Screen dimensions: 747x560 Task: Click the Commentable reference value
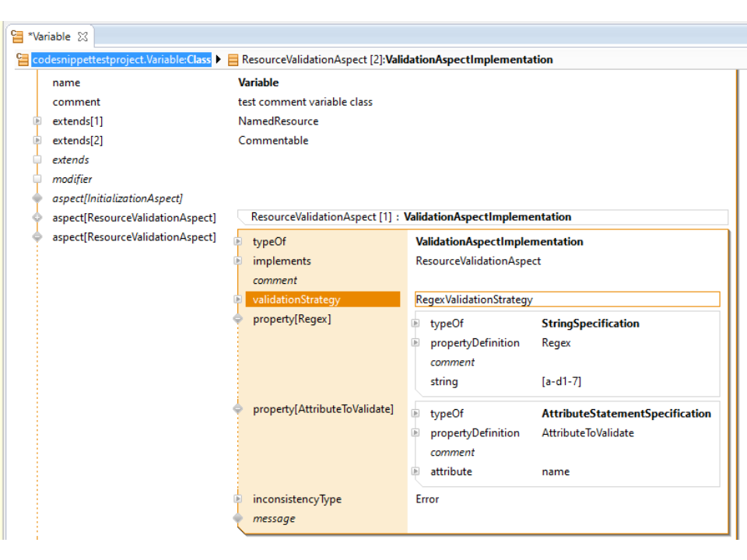tap(273, 141)
